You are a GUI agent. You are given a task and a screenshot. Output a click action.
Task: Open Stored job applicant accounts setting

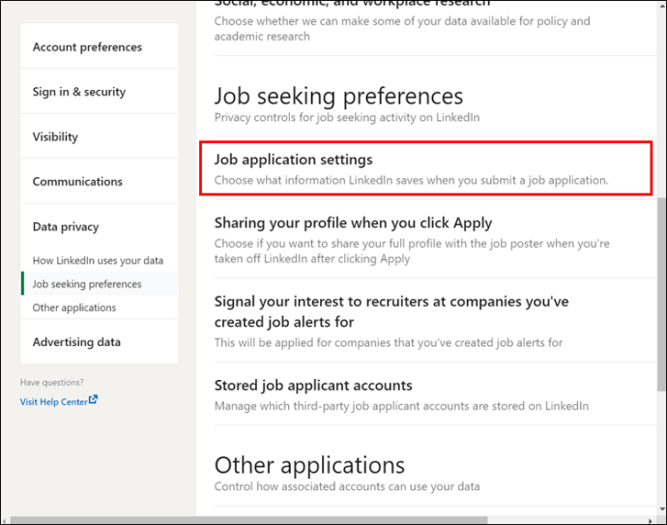tap(313, 386)
